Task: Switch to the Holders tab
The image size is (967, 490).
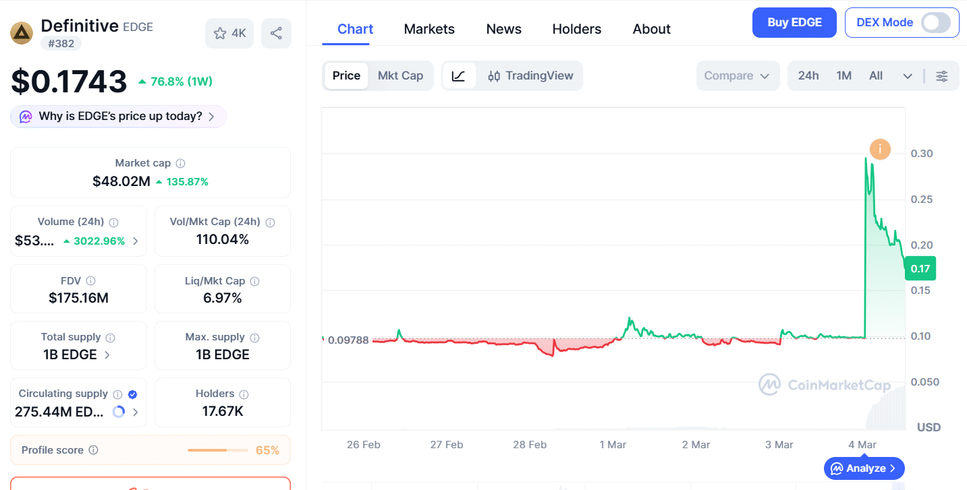Action: [x=576, y=29]
